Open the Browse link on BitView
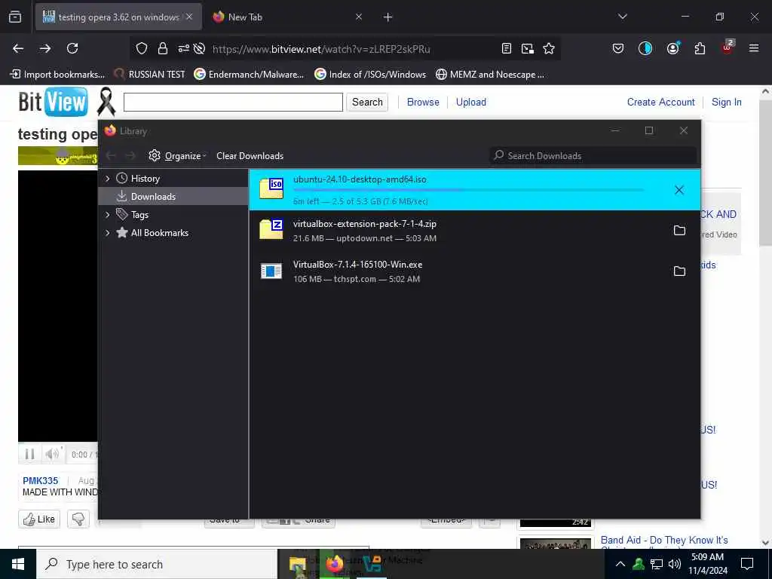Screen dimensions: 772x579 (423, 102)
